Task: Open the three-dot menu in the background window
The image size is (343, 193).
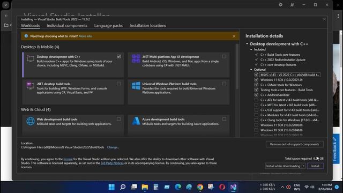Action: [x=338, y=16]
